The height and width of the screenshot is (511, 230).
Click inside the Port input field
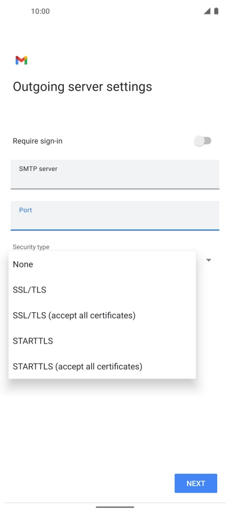click(115, 216)
